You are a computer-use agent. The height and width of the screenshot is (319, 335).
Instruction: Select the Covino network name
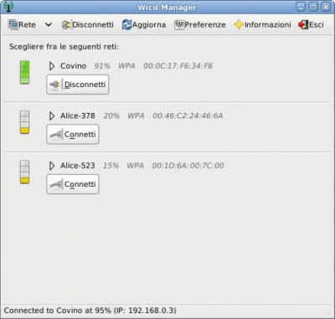click(73, 66)
